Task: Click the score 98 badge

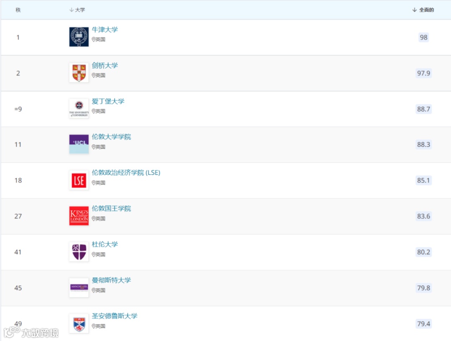Action: click(423, 37)
